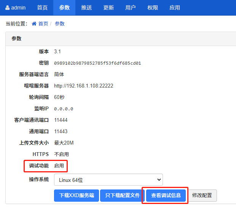Click the home icon in breadcrumb
This screenshot has height=207, width=236.
click(34, 24)
